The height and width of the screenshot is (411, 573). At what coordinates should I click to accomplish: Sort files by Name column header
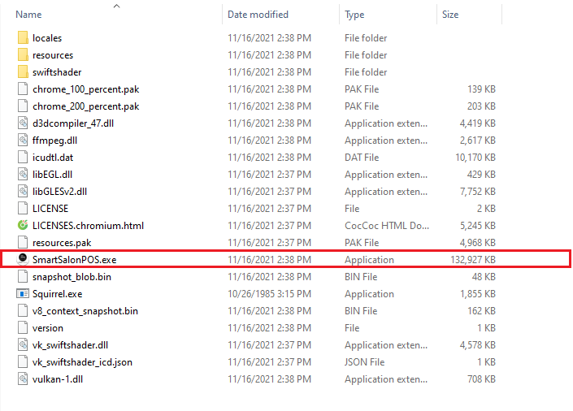click(x=29, y=15)
